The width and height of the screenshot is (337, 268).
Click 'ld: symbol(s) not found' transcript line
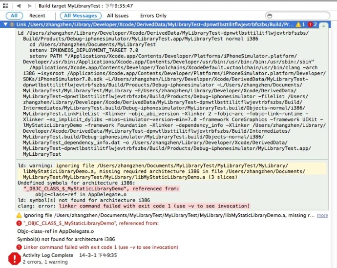84,200
